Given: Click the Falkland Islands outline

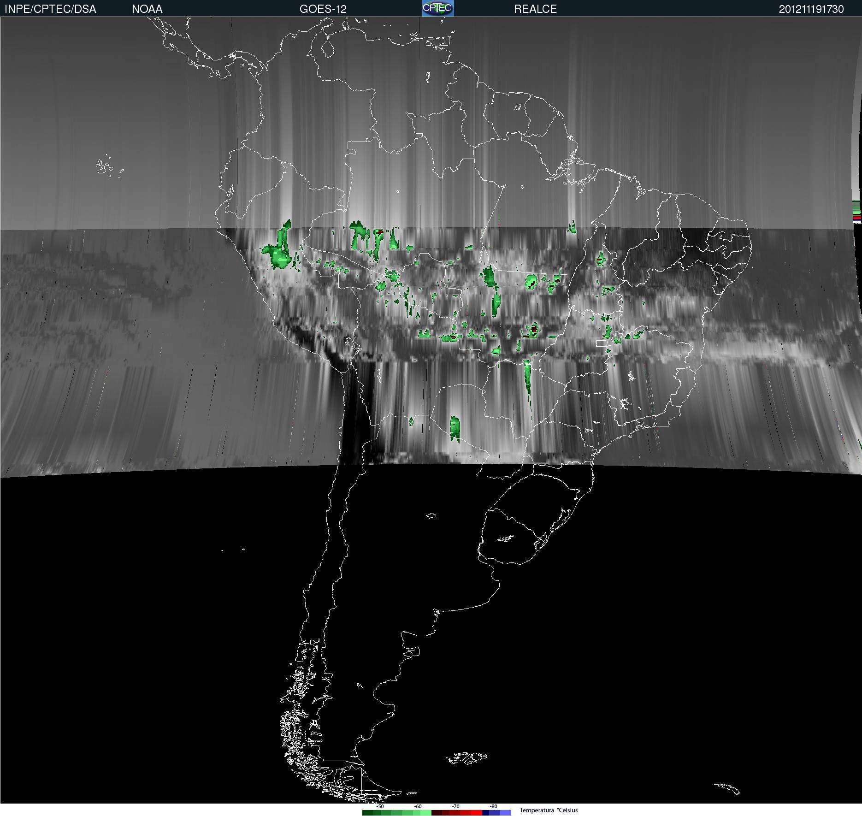Looking at the screenshot, I should 467,758.
